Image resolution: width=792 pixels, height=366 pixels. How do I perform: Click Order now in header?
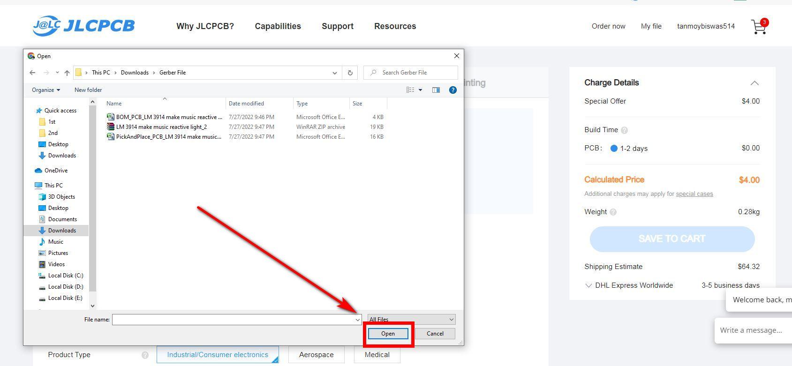point(608,26)
